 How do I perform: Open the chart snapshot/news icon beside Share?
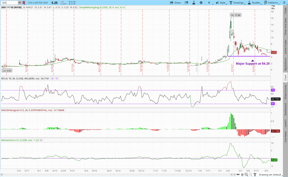coord(186,3)
